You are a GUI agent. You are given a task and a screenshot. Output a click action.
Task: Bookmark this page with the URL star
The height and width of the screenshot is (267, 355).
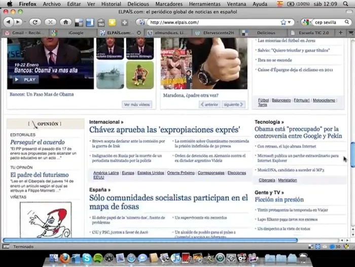coord(283,22)
